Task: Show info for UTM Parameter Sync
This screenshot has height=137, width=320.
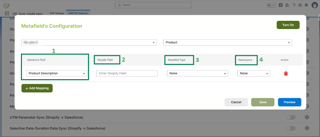Action: pyautogui.click(x=307, y=117)
